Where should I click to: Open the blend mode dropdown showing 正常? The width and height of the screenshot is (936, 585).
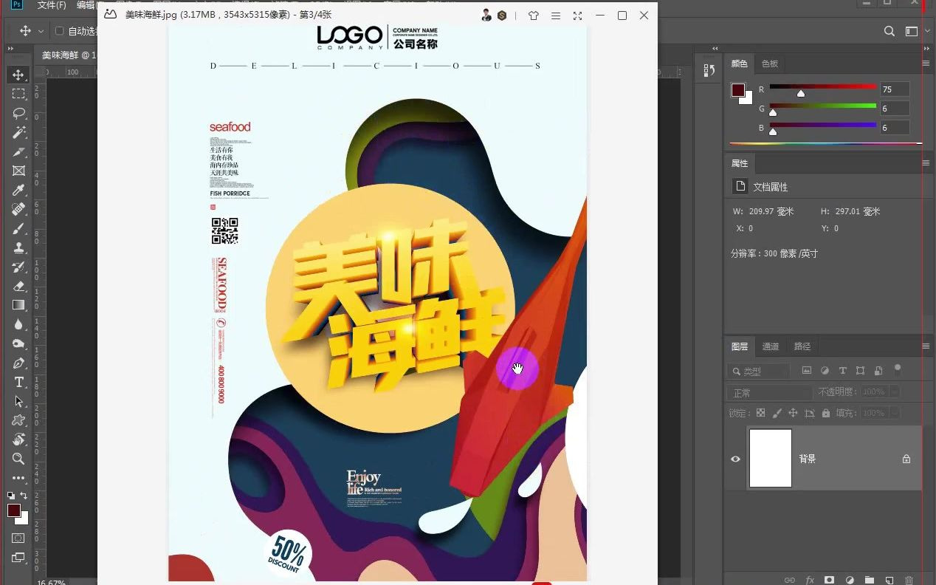[x=768, y=392]
